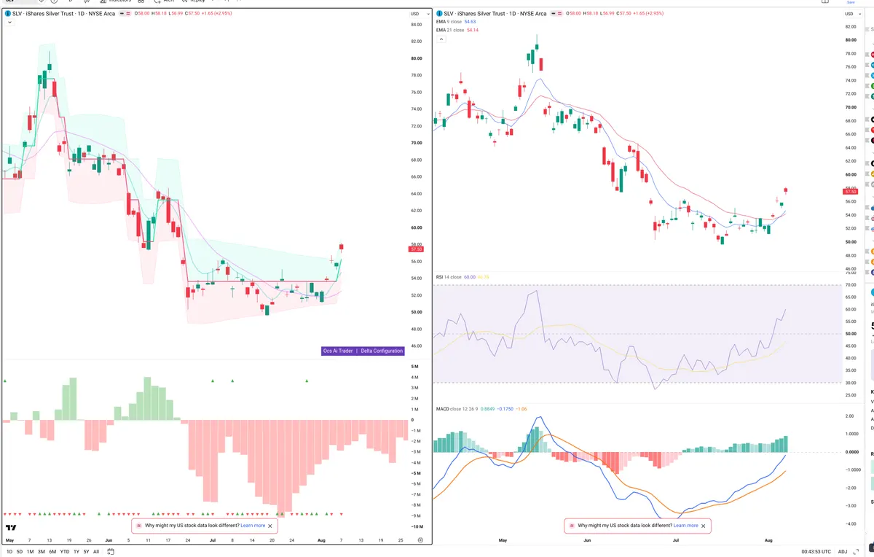The height and width of the screenshot is (557, 874).
Task: Open left chart time axis settings gear
Action: tap(420, 540)
